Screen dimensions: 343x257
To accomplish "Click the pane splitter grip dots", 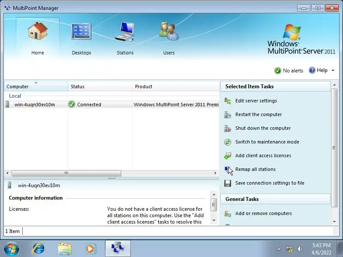I will (111, 178).
